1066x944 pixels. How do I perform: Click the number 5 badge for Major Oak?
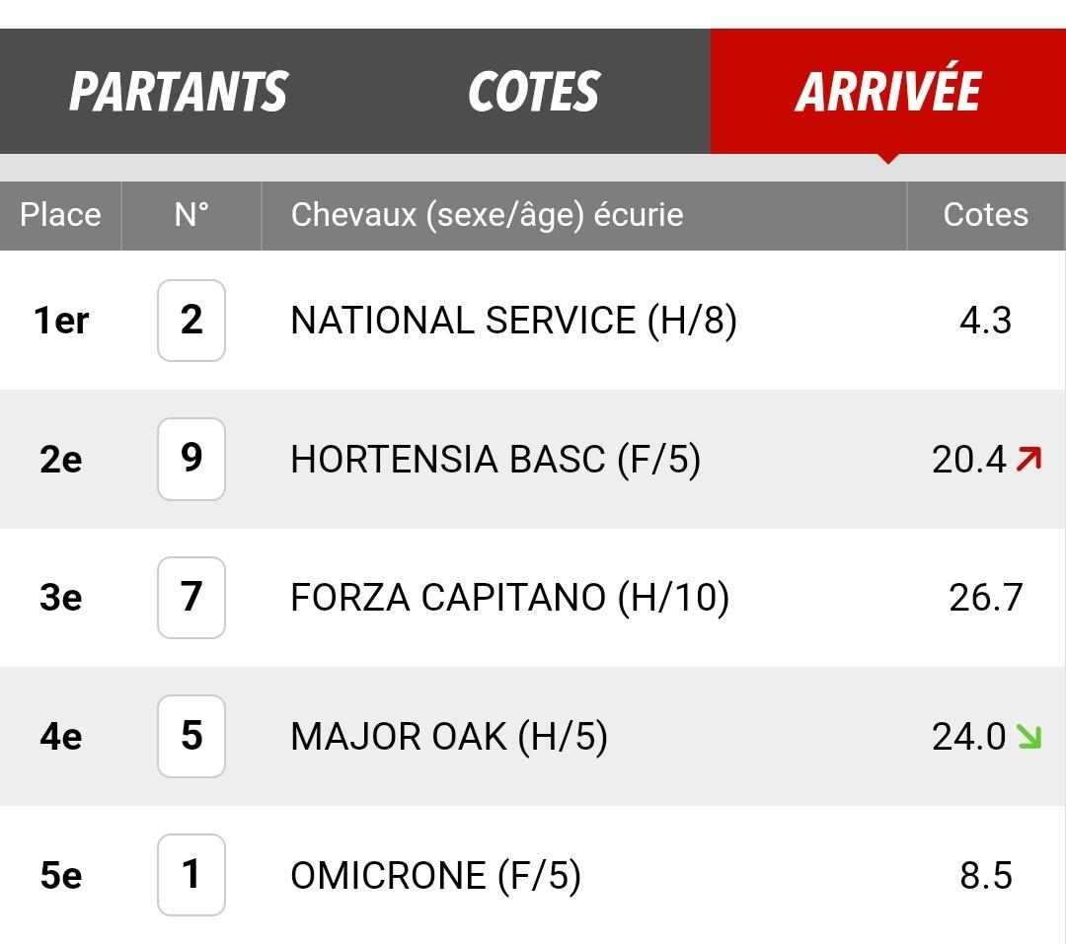[x=191, y=736]
